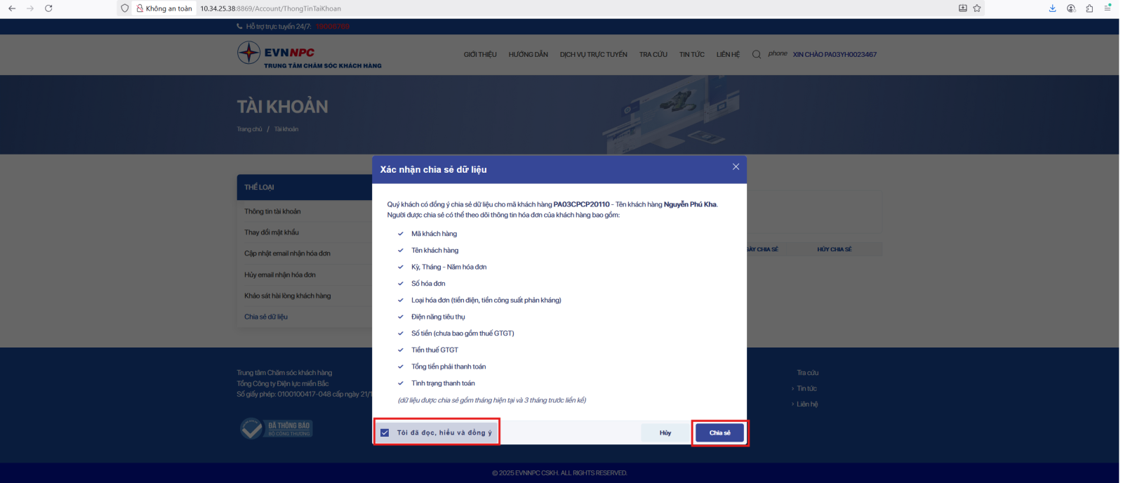Open the TRA CỨU menu
The width and height of the screenshot is (1123, 483).
(x=653, y=55)
